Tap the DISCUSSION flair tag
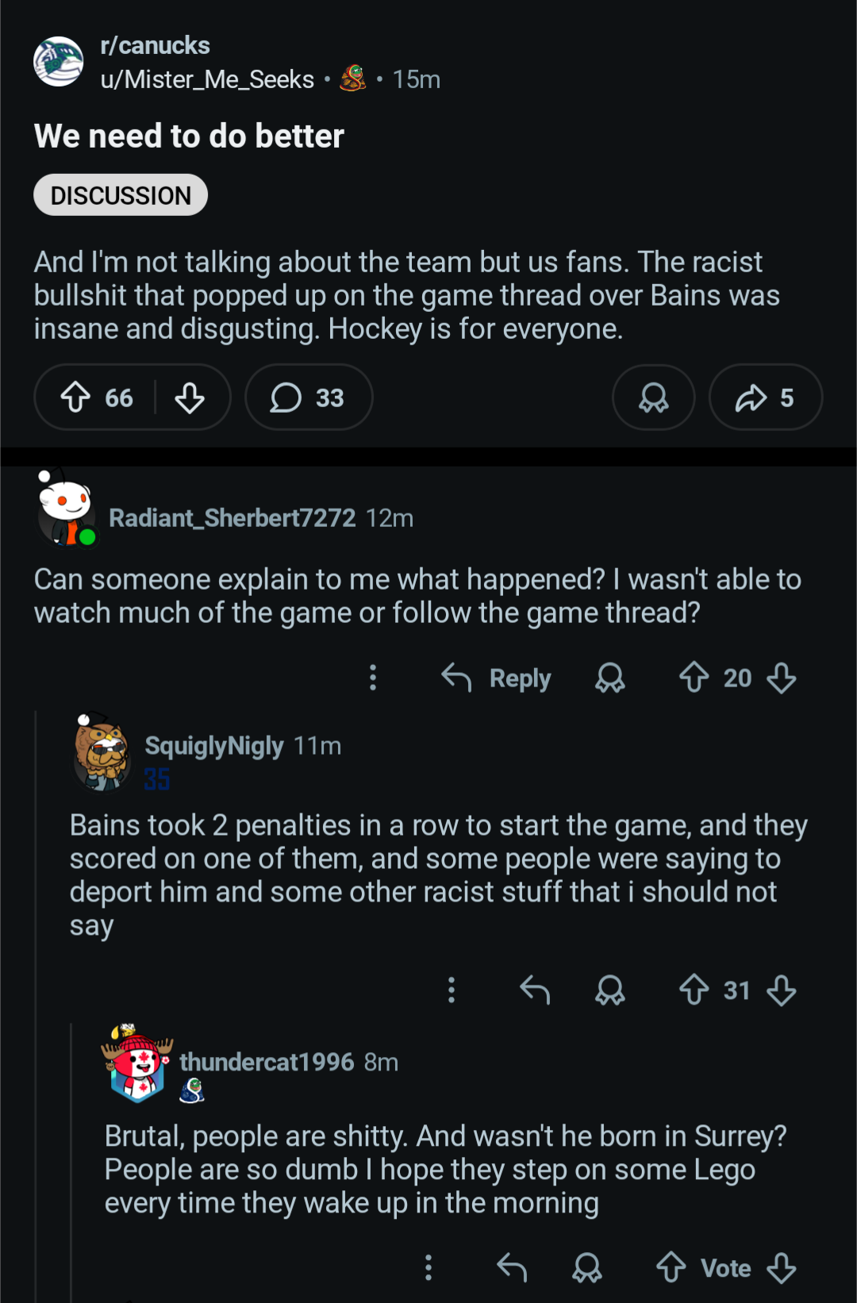Image resolution: width=857 pixels, height=1303 pixels. (121, 195)
